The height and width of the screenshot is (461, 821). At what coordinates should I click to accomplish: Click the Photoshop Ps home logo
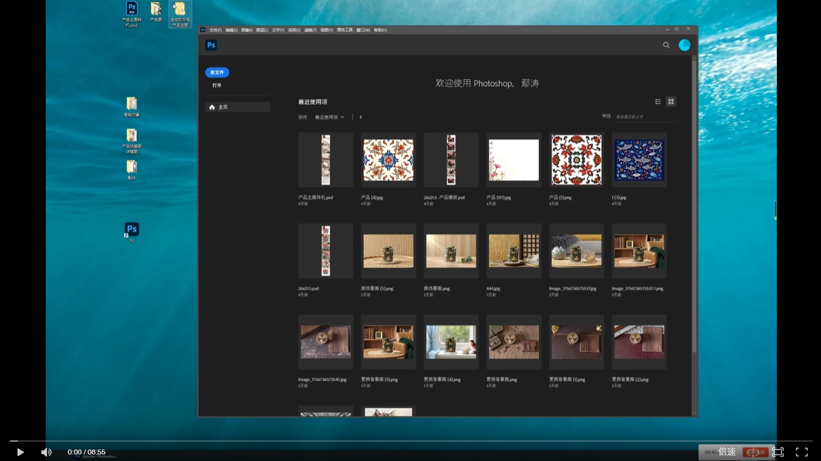pyautogui.click(x=211, y=45)
